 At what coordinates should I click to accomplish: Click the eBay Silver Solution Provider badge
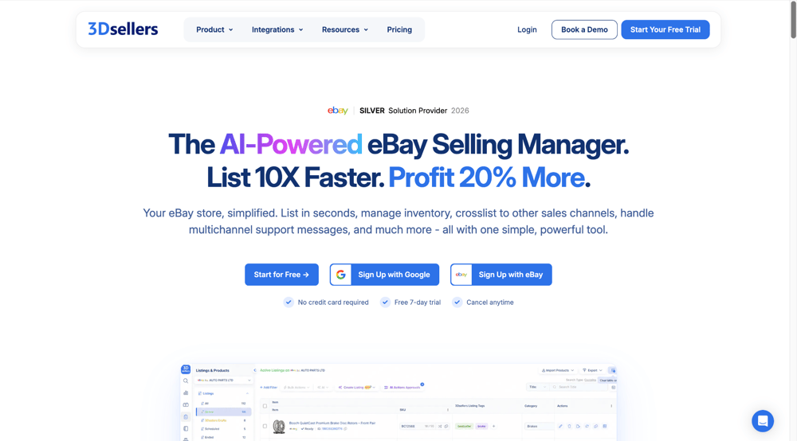[x=398, y=111]
